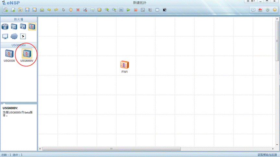
Task: Open the drawing palette tool
Action: point(100,10)
